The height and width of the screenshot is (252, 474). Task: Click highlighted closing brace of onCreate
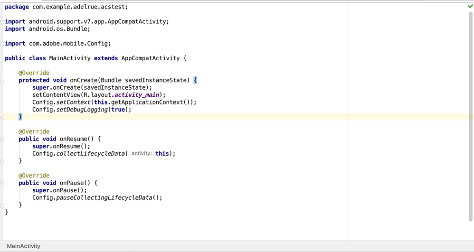(20, 117)
